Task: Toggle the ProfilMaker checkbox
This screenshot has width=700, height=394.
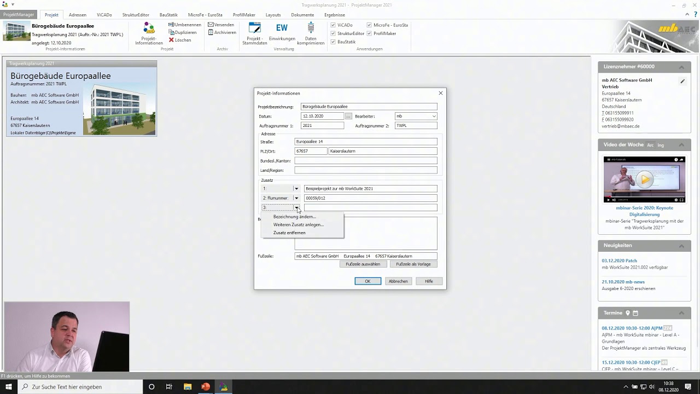Action: [369, 33]
